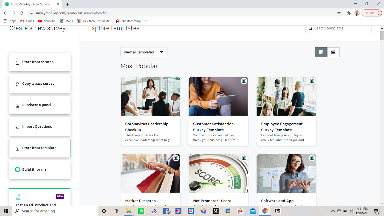Click benchmark icon on Net Promoter Score card
This screenshot has width=384, height=216.
(244, 158)
